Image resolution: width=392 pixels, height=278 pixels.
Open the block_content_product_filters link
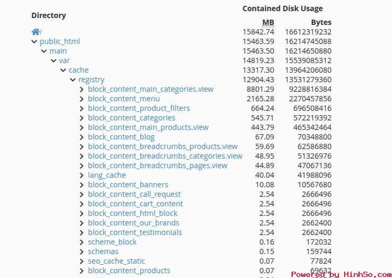click(x=139, y=108)
